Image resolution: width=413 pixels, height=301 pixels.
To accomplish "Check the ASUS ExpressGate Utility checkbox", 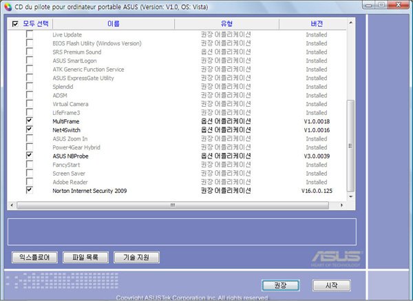I will pos(30,78).
